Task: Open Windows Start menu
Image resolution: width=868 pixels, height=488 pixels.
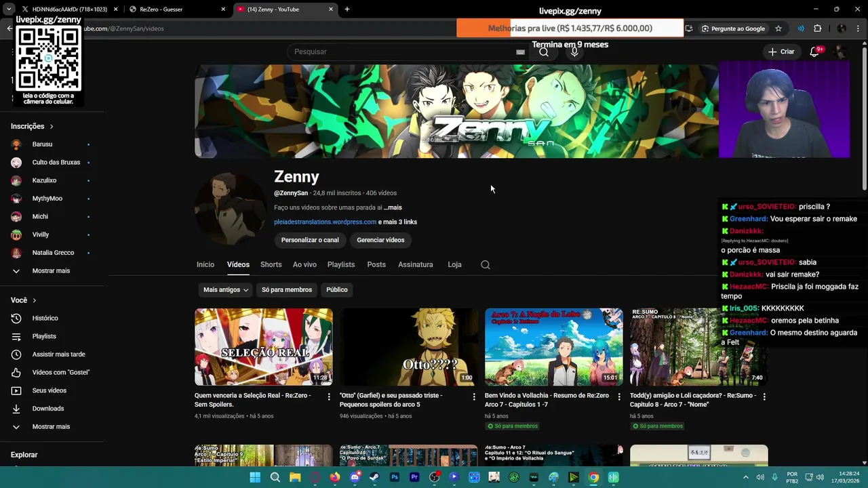Action: (255, 478)
